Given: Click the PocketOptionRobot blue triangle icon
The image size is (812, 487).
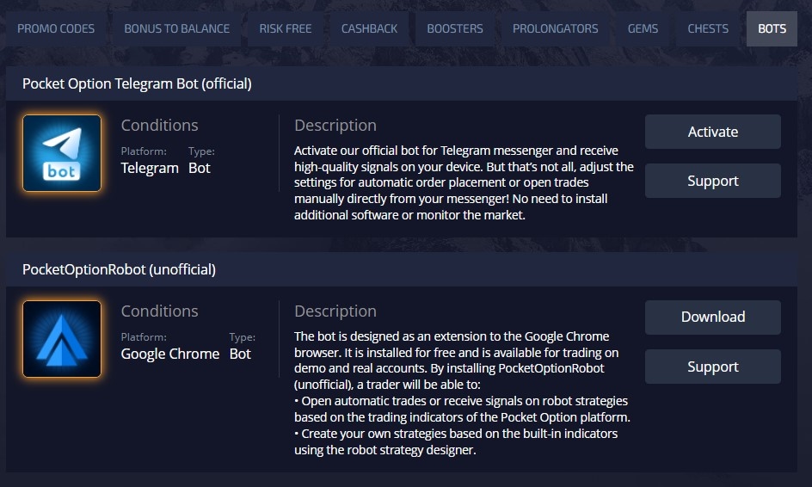Looking at the screenshot, I should [62, 339].
